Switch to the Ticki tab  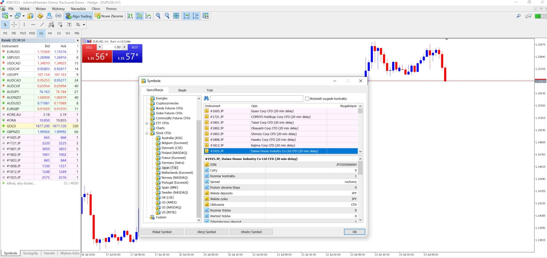click(210, 90)
